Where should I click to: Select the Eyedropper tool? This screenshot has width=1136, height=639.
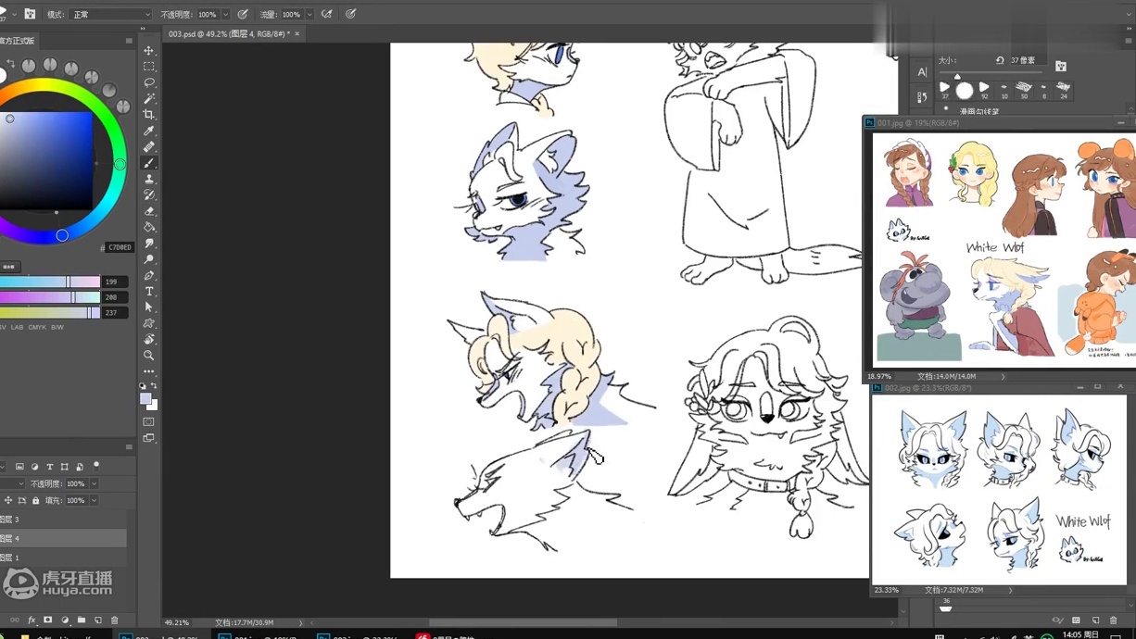click(x=149, y=131)
